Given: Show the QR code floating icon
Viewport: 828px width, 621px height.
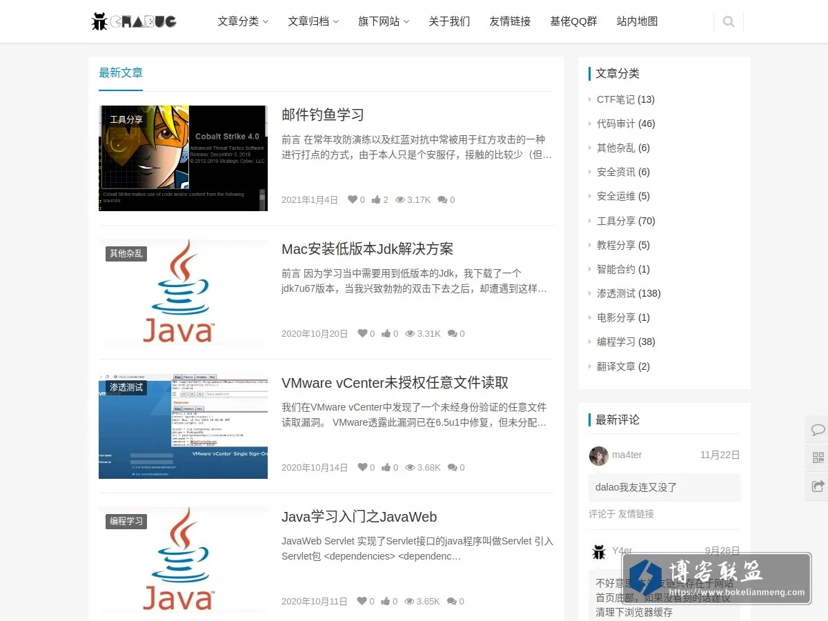Looking at the screenshot, I should [x=818, y=457].
